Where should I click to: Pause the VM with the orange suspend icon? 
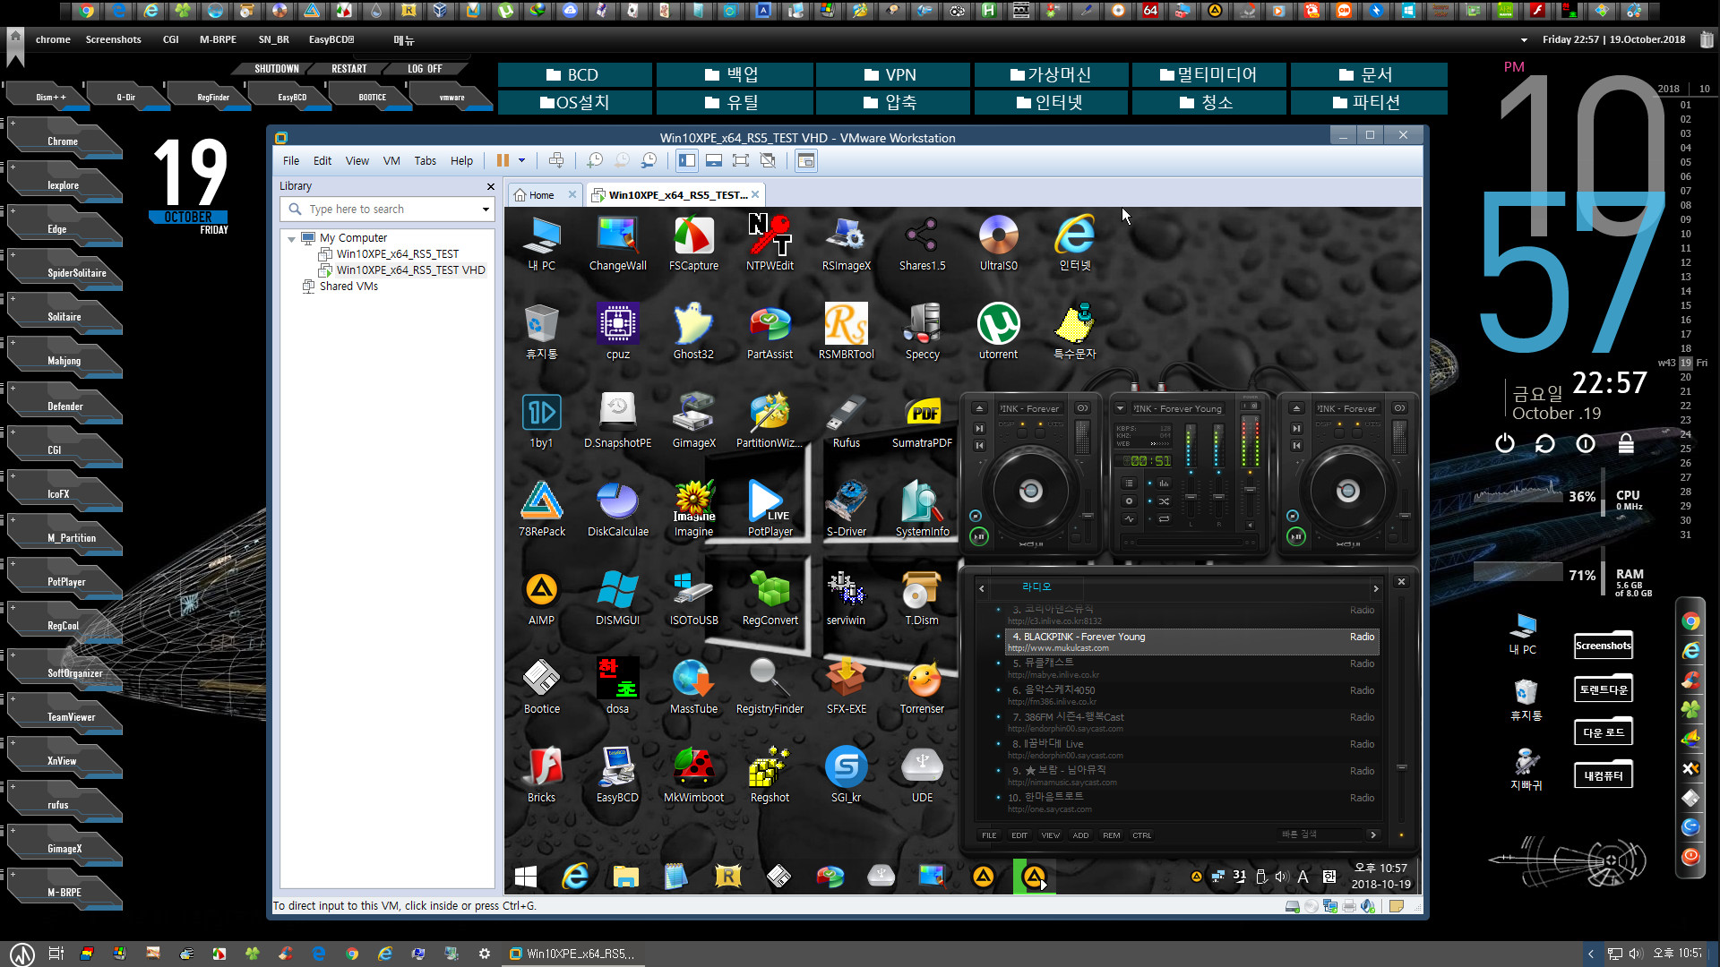point(503,160)
